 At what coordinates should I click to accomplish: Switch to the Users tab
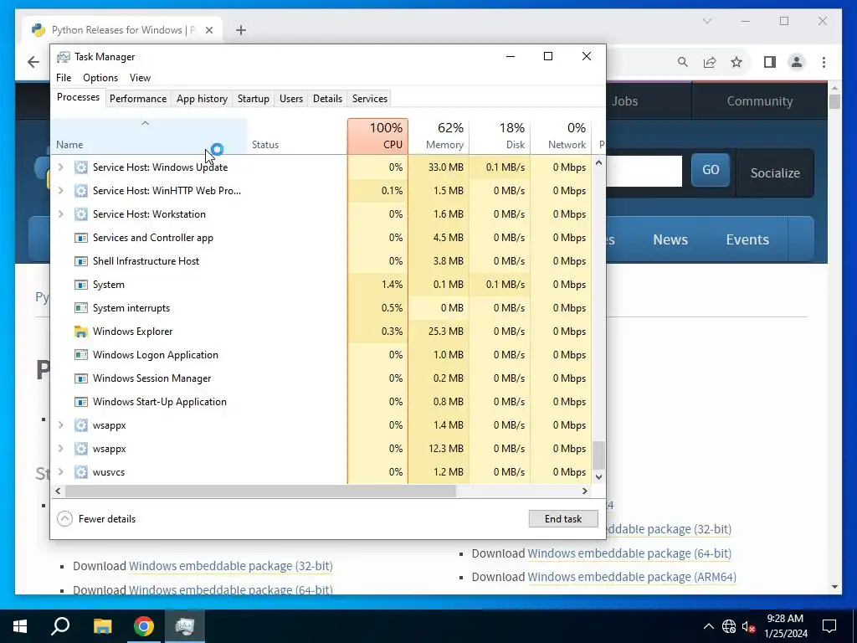click(x=290, y=99)
